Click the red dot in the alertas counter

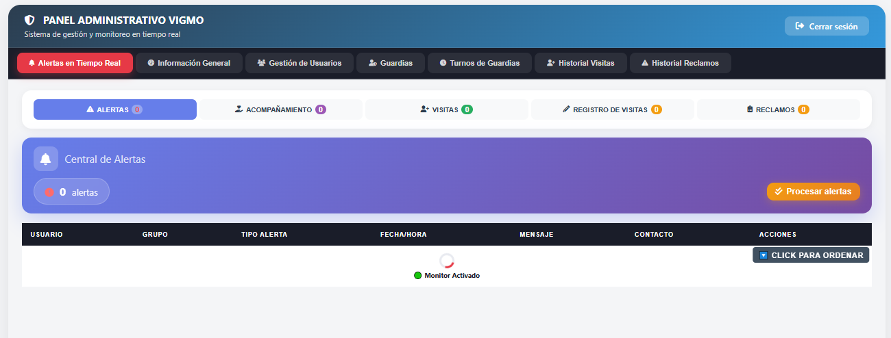tap(49, 192)
